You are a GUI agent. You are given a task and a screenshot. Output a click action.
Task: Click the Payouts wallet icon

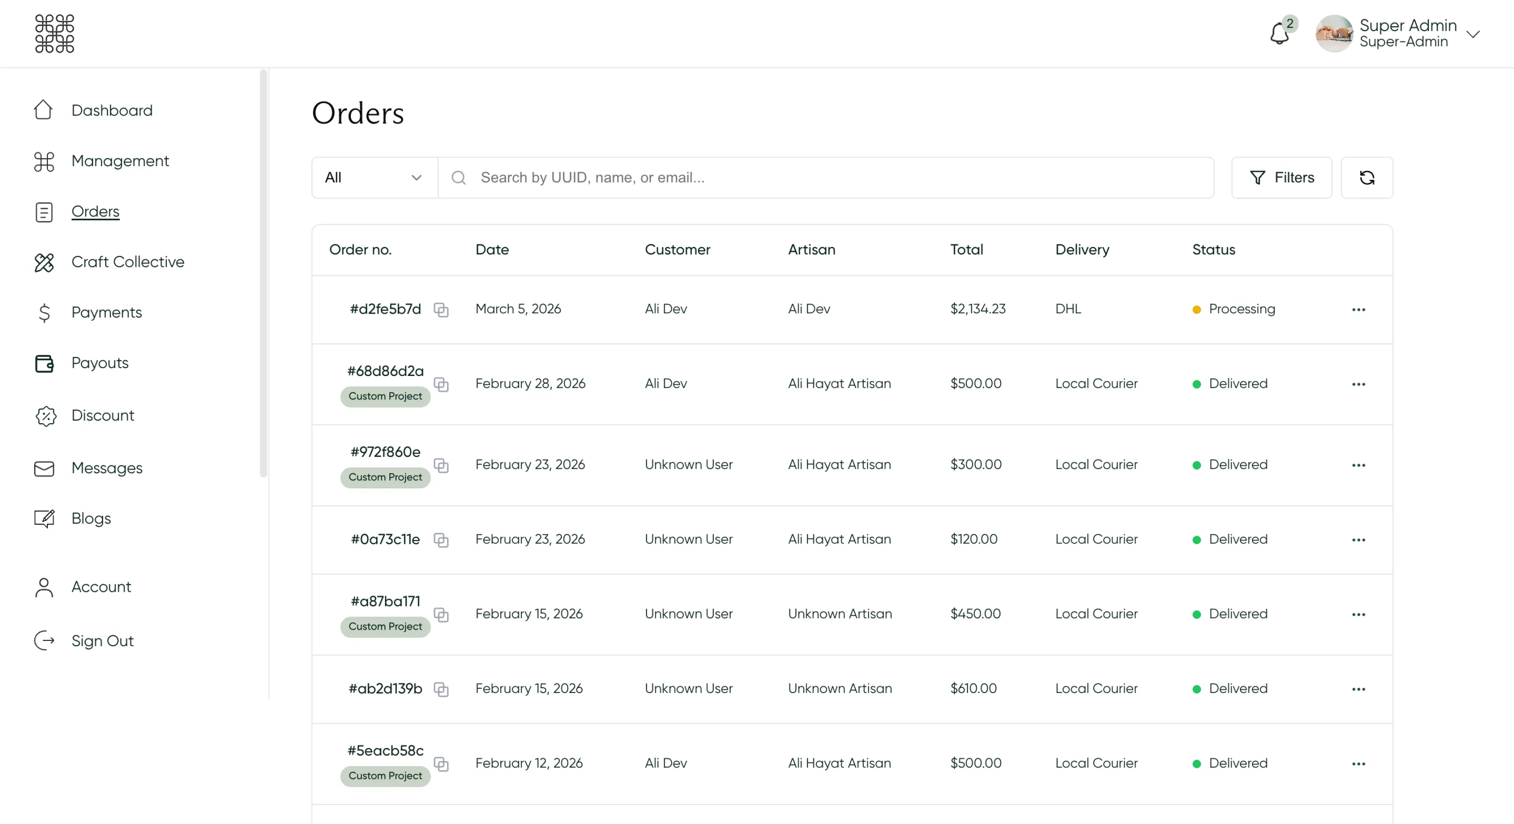tap(44, 364)
